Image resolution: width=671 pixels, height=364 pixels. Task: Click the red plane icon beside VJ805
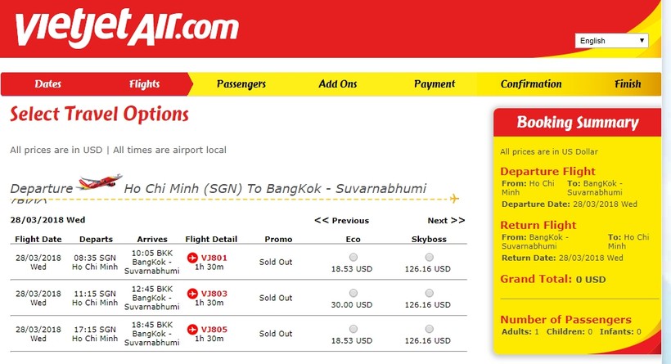coord(193,329)
